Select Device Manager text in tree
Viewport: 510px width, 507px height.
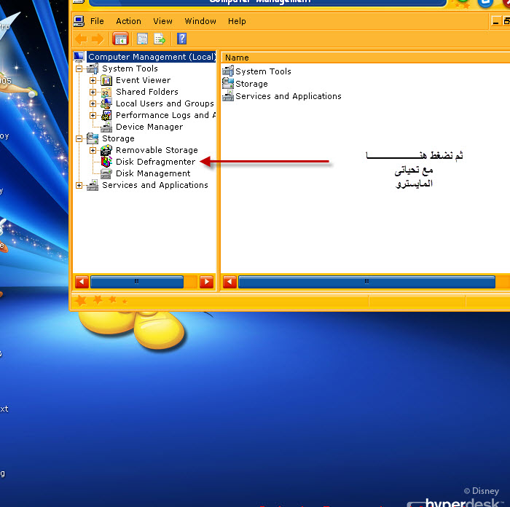coord(149,127)
